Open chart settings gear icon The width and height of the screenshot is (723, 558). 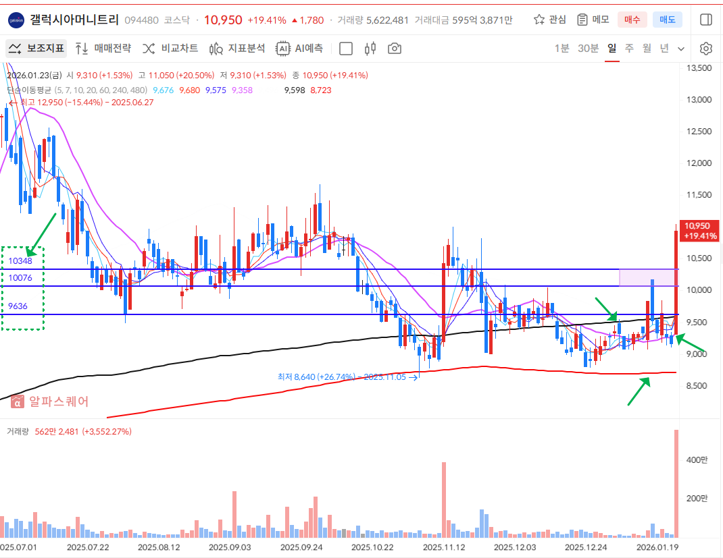point(706,49)
